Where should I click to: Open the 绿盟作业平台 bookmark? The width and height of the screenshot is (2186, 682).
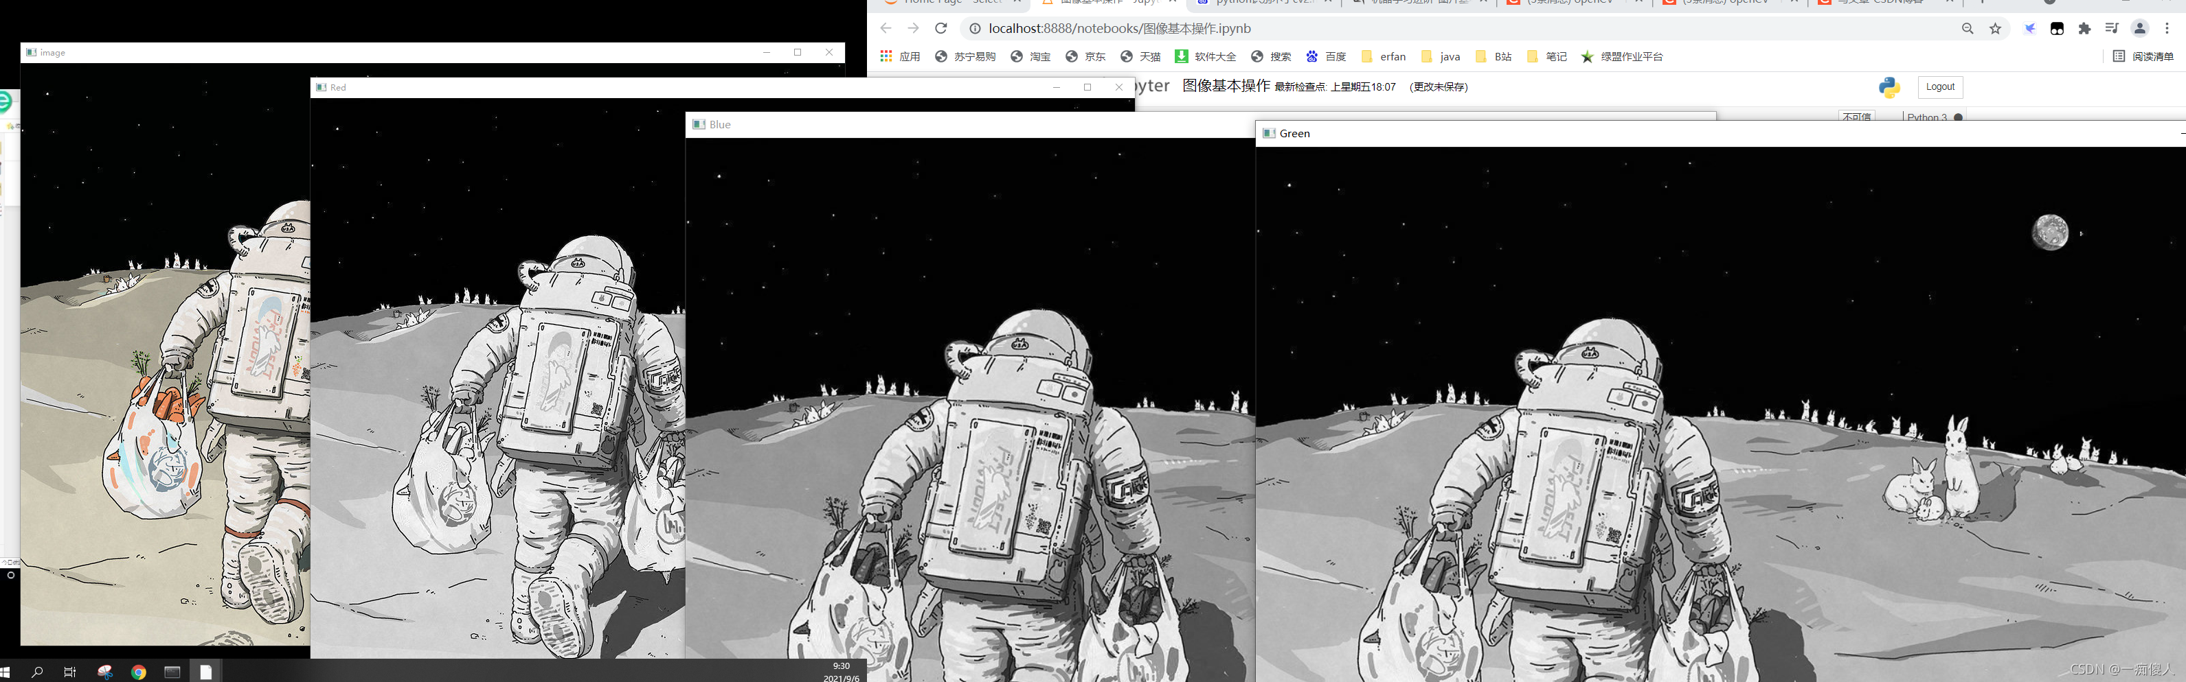[1622, 57]
